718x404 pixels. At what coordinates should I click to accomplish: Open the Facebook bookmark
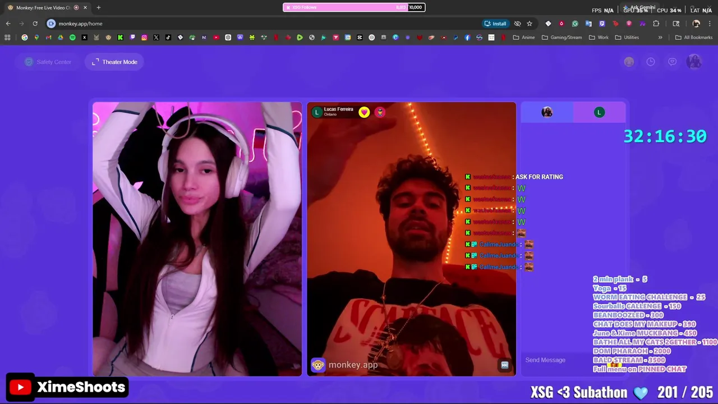pyautogui.click(x=467, y=38)
